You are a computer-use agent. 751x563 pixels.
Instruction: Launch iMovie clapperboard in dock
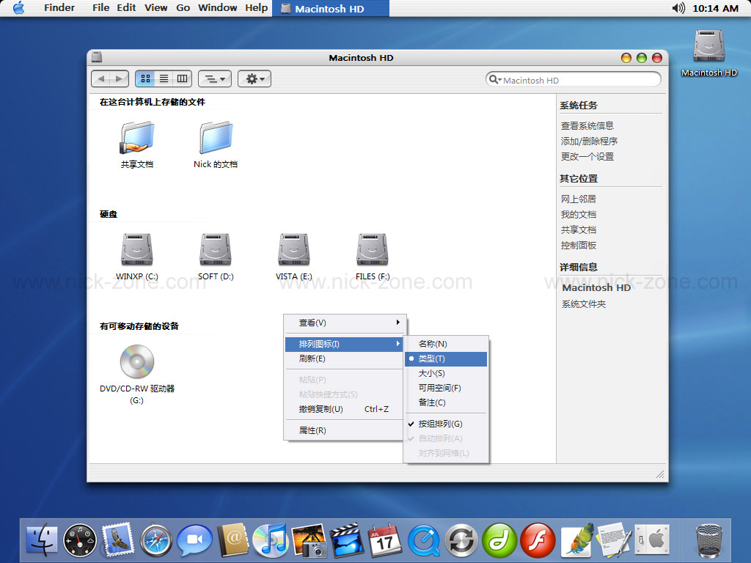347,541
